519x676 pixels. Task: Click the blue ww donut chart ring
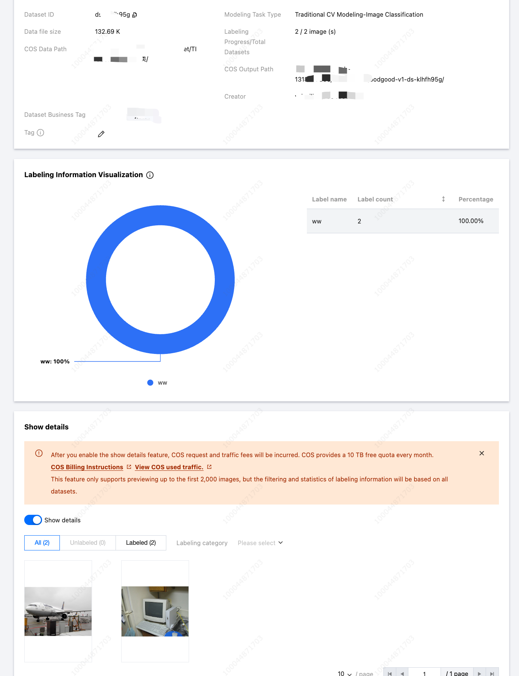(x=96, y=280)
